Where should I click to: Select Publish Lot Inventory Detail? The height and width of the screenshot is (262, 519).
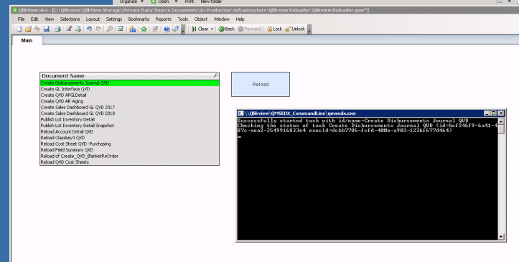tap(129, 119)
